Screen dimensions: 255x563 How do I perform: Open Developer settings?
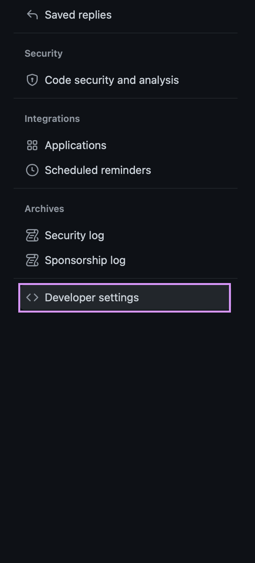tap(92, 297)
